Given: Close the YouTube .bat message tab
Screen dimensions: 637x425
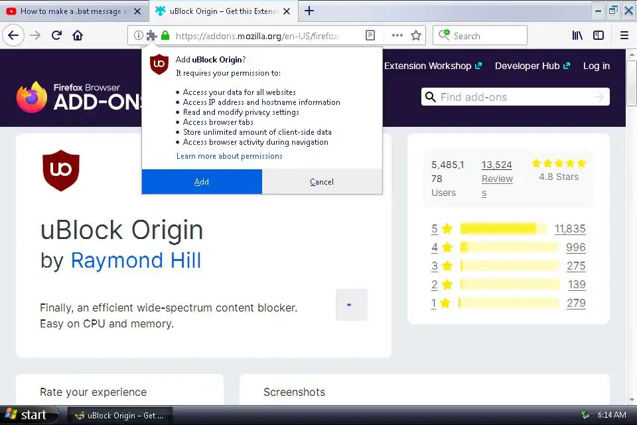Looking at the screenshot, I should coord(137,11).
